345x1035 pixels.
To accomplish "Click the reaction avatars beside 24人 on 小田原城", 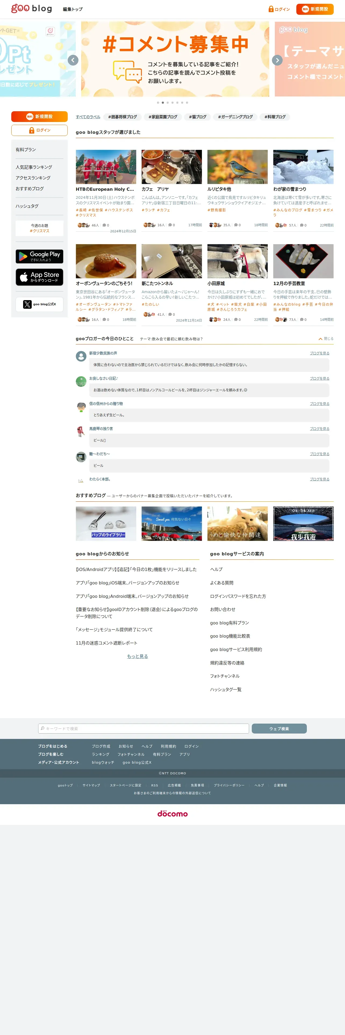I will 215,319.
